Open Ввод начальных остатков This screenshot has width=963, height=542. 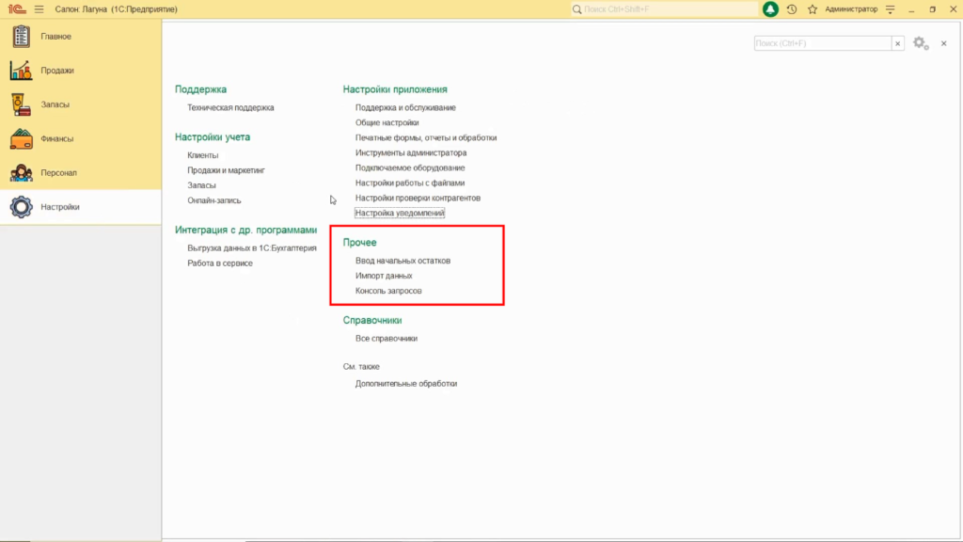(x=403, y=261)
